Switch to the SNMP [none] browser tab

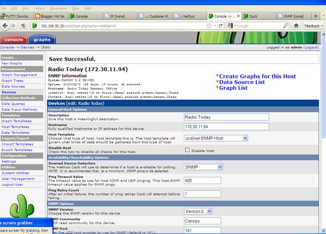pos(294,16)
